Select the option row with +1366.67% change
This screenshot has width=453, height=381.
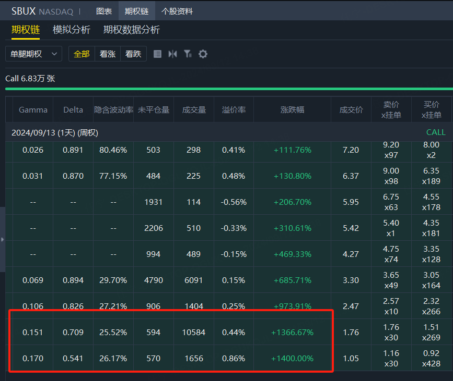click(229, 332)
